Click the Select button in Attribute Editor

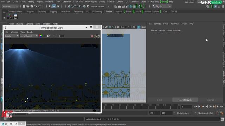coord(160,100)
